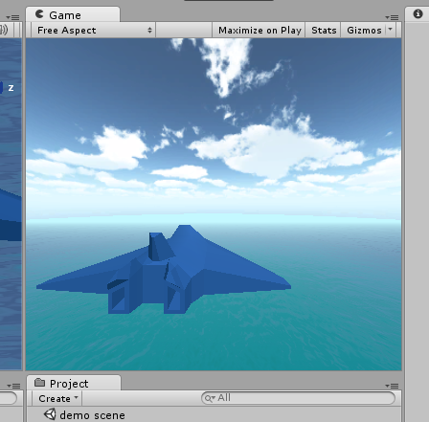Open the Create dropdown in Project

click(57, 398)
